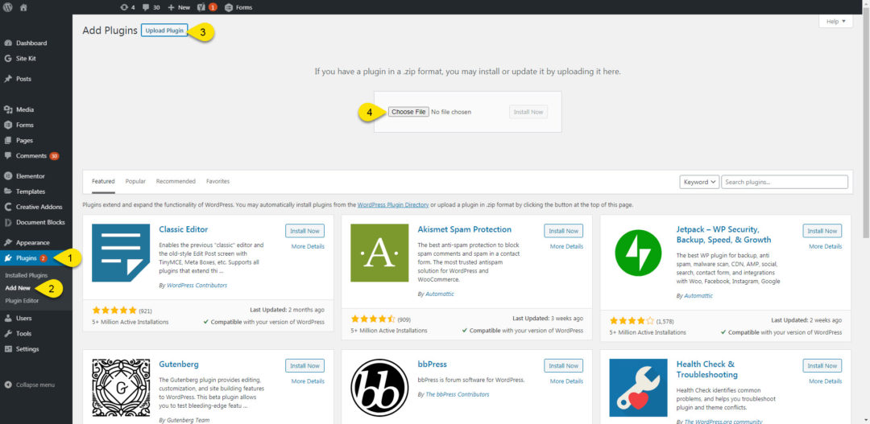Screen dimensions: 870x424
Task: Open Forms in the sidebar
Action: coord(24,125)
